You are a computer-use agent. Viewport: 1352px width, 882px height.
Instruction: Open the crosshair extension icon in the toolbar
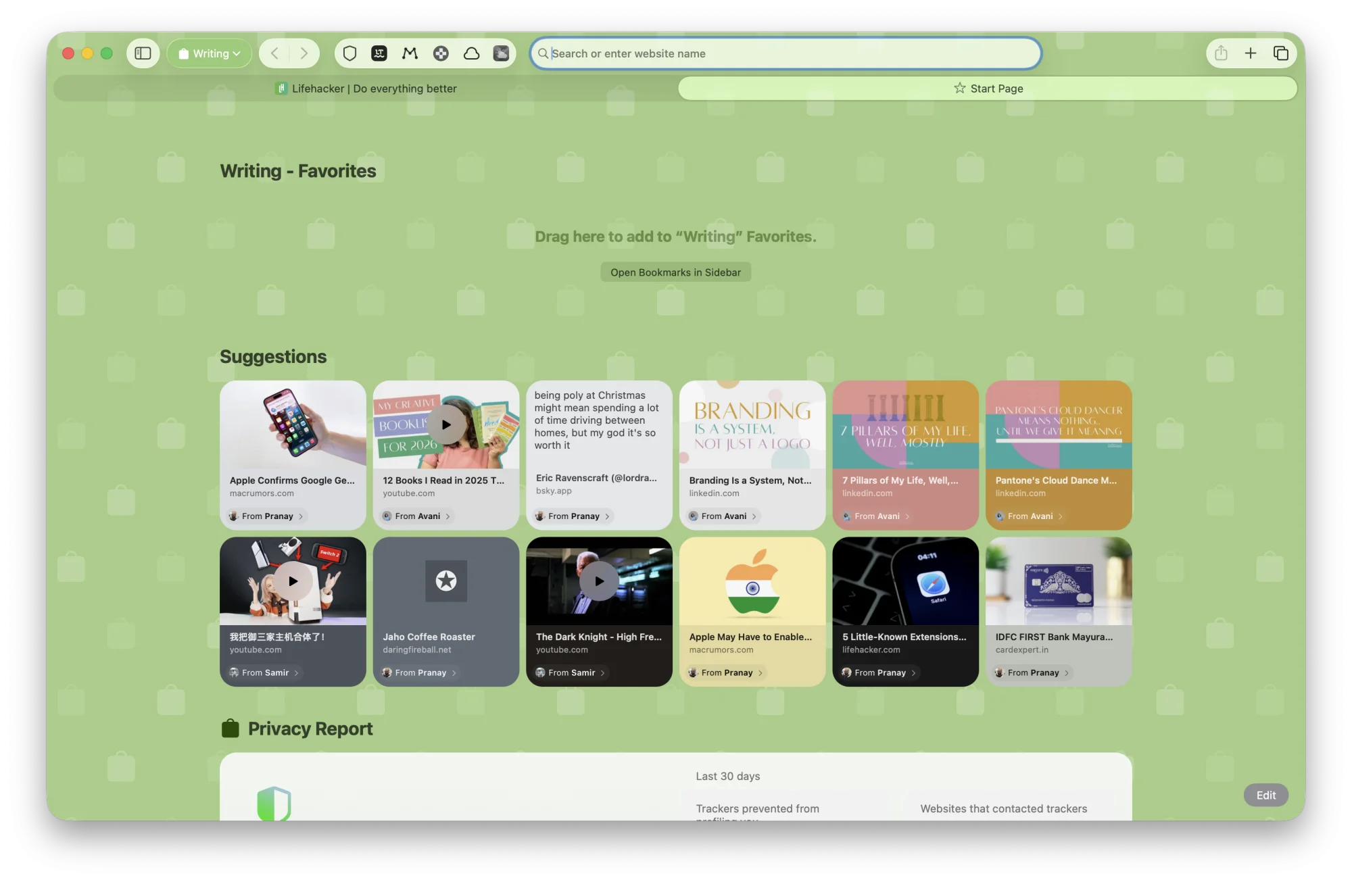[441, 53]
